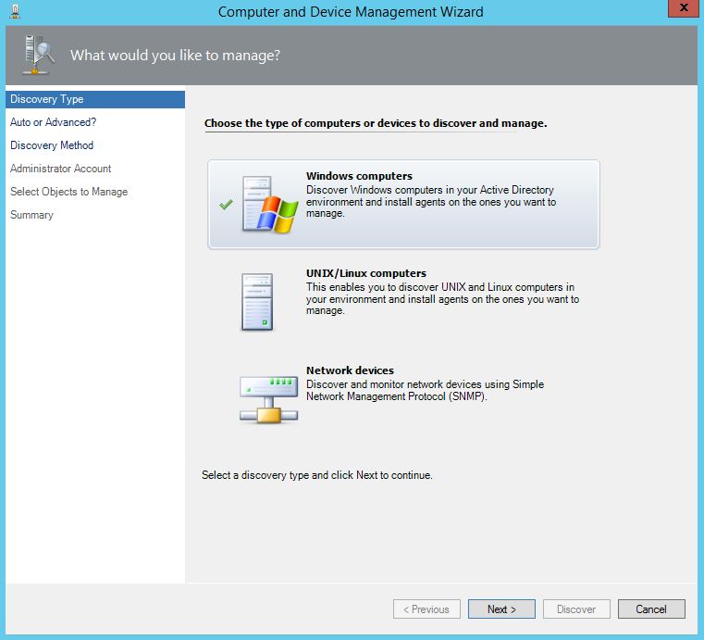Jump to Select Objects to Manage step
The image size is (704, 640).
pyautogui.click(x=68, y=192)
